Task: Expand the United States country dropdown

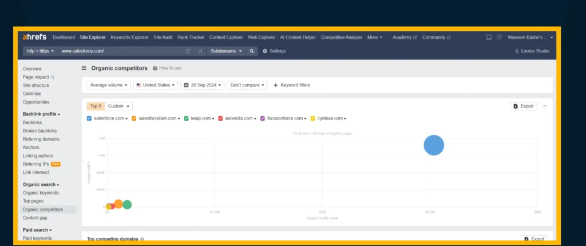Action: tap(155, 85)
